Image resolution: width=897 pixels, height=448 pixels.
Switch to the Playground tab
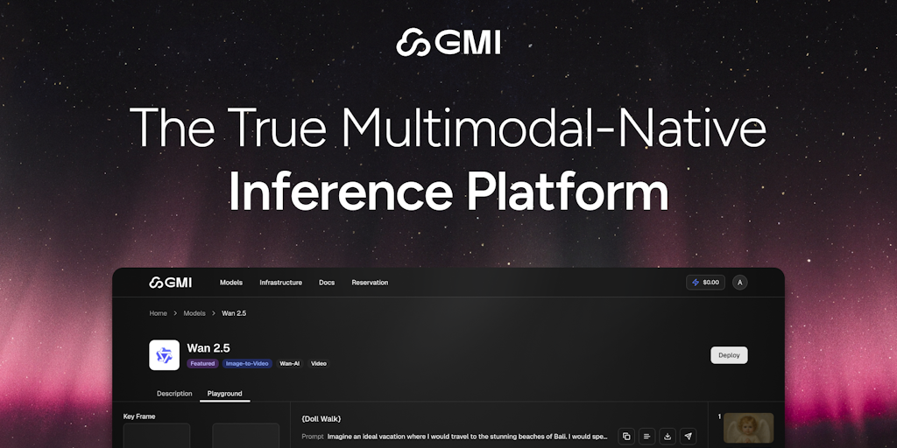224,393
